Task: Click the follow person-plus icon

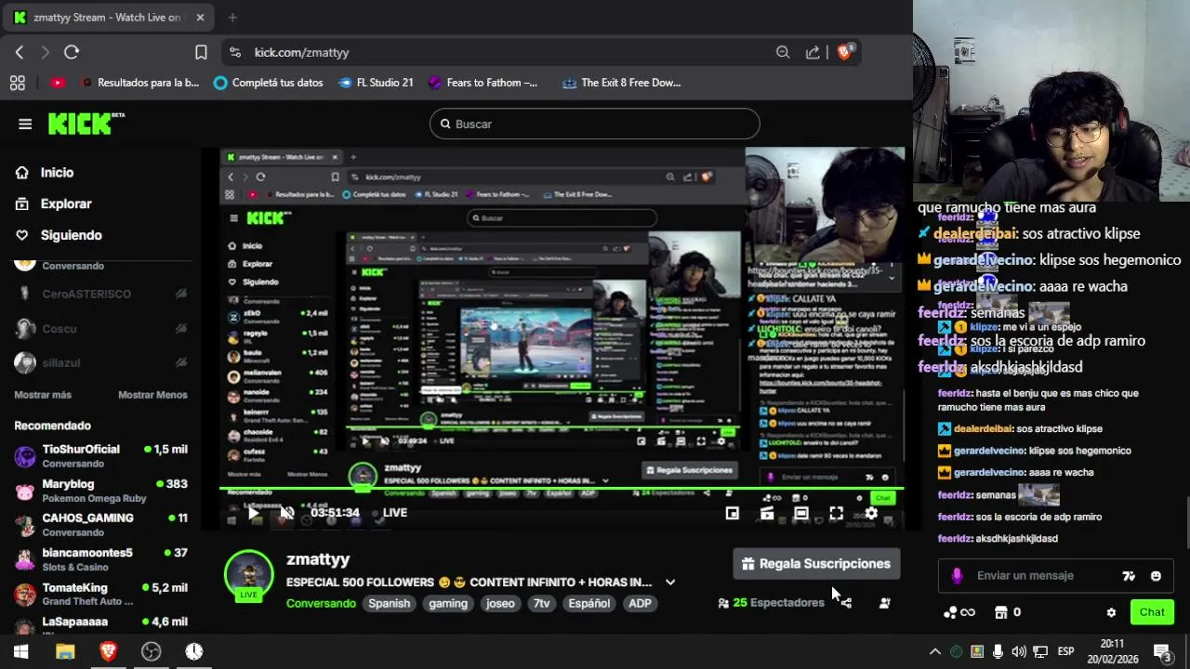Action: pyautogui.click(x=884, y=603)
